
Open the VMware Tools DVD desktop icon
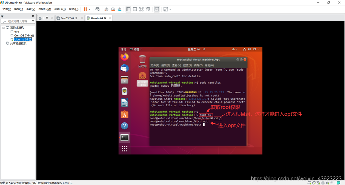pyautogui.click(x=142, y=79)
